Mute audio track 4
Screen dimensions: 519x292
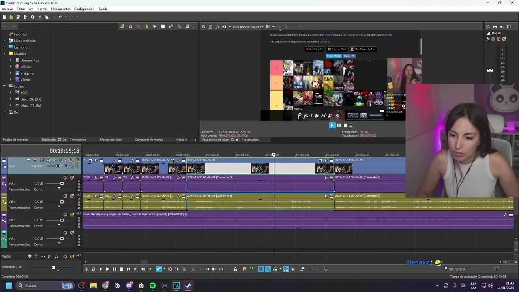pos(65,214)
